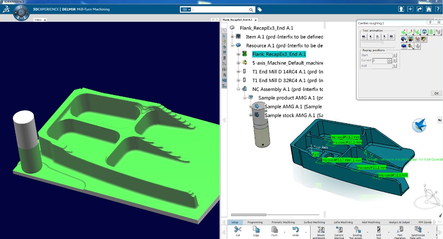Click first green replay mode icon in dialog
This screenshot has width=443, height=239.
coord(403,32)
